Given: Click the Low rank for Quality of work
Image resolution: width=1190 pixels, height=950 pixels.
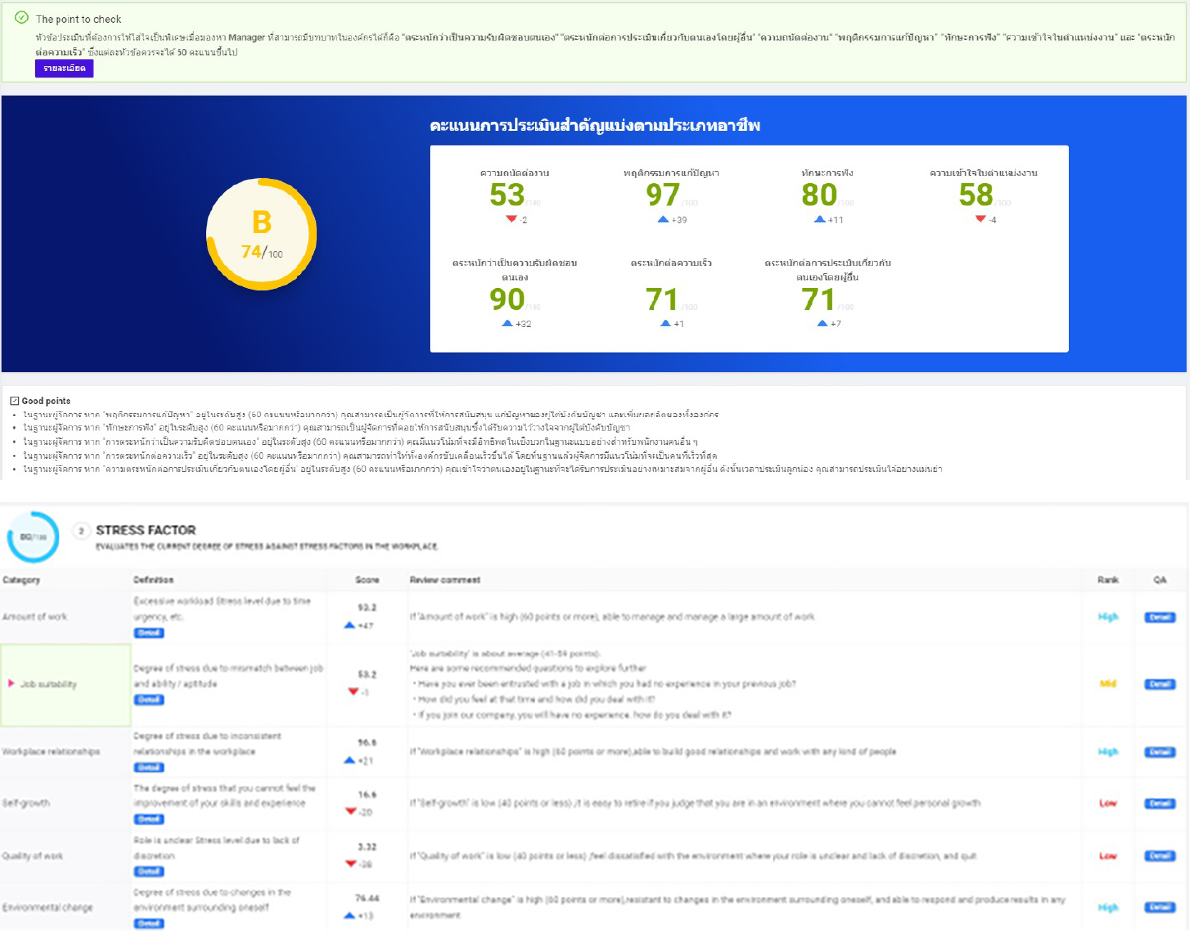Looking at the screenshot, I should [1108, 856].
